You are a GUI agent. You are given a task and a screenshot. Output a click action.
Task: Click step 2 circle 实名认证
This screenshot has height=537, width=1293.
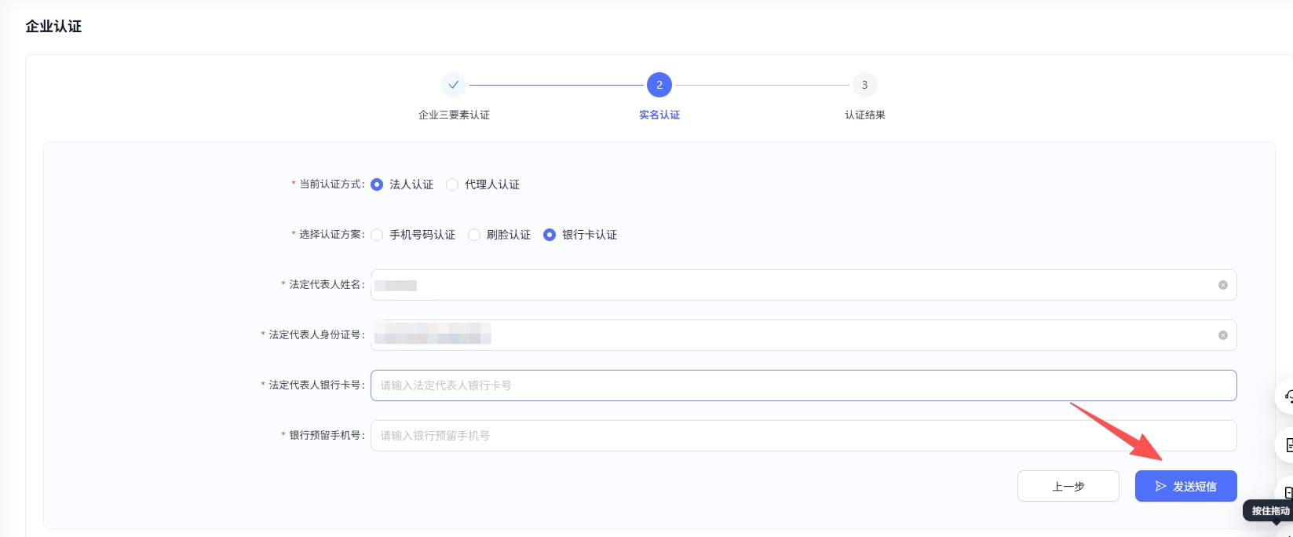(659, 85)
